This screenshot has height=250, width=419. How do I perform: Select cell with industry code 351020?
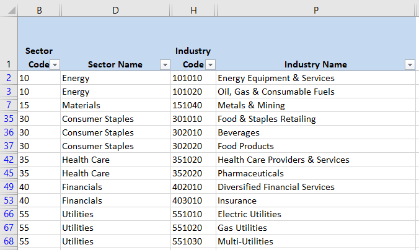click(x=193, y=160)
